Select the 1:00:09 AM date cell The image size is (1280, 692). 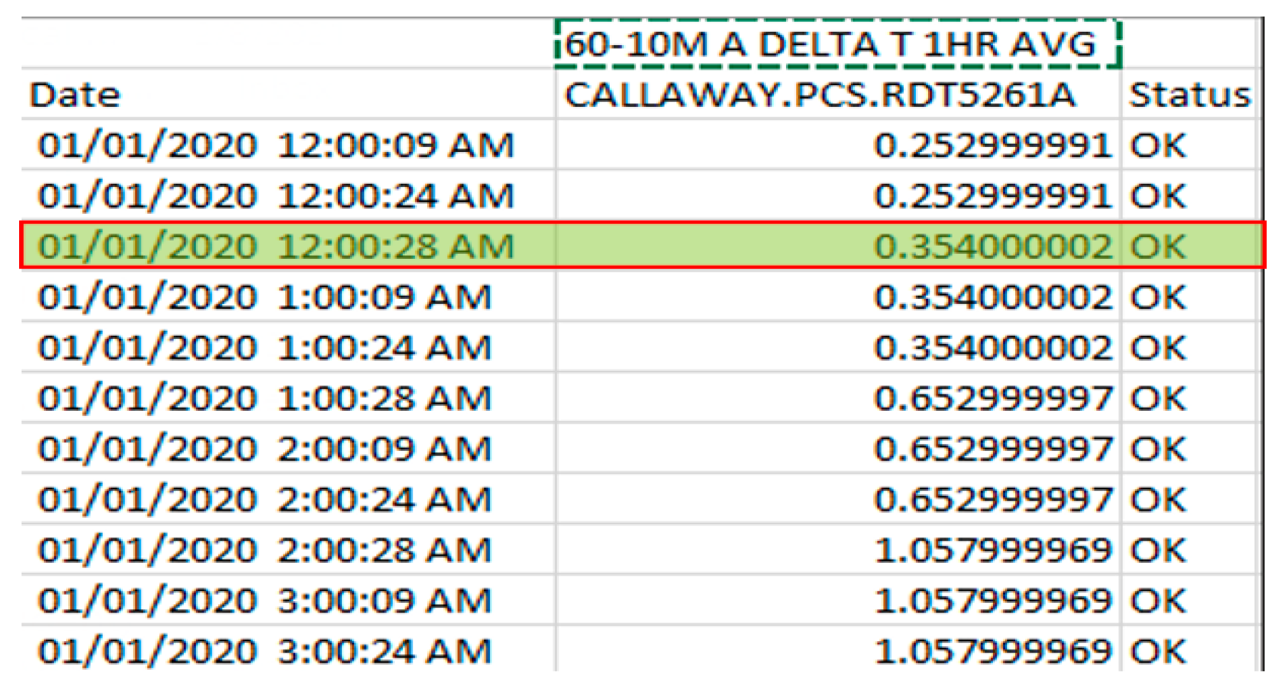click(265, 297)
